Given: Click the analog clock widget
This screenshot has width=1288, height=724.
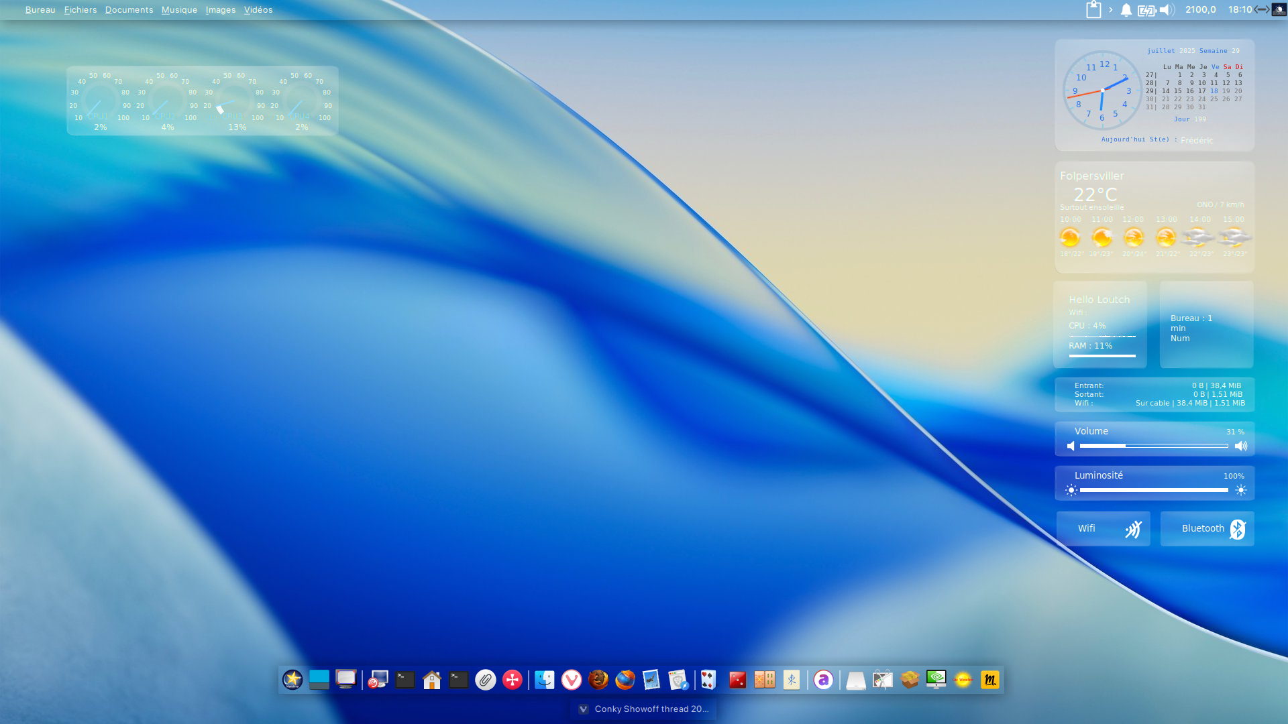Looking at the screenshot, I should pos(1102,90).
